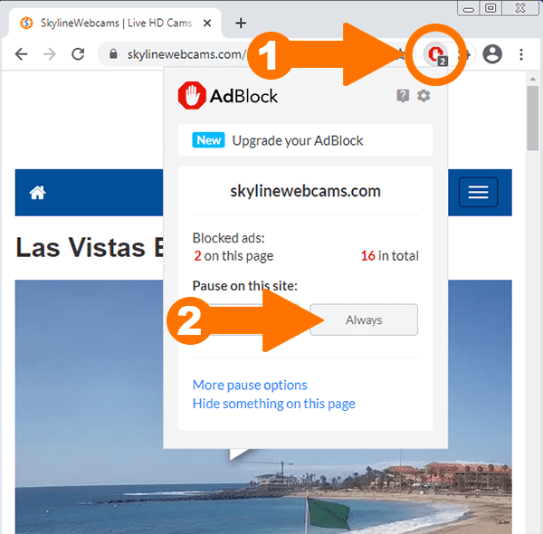This screenshot has height=534, width=543.
Task: Open AdBlock help icon in popup
Action: tap(404, 95)
